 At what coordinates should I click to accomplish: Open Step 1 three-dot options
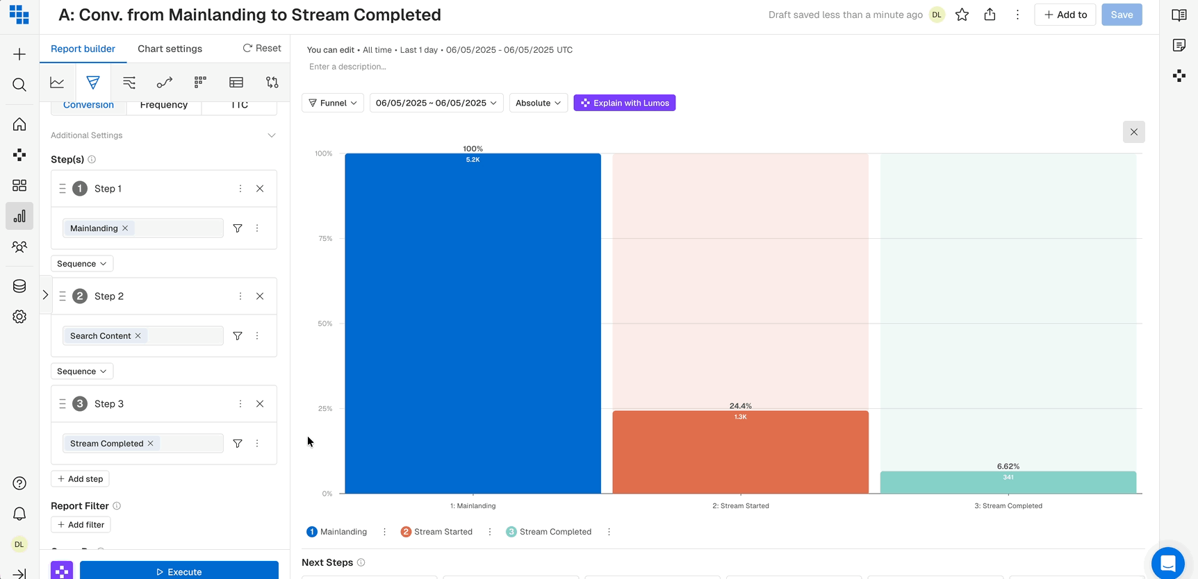[x=240, y=189]
